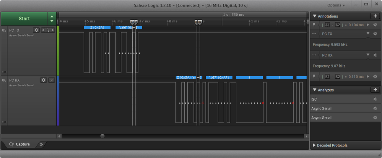Expand B1-B2 marker pair details arrow
Screen dimensions: 382x158
coord(368,77)
